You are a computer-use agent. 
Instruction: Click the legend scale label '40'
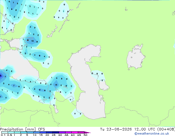click(73, 135)
